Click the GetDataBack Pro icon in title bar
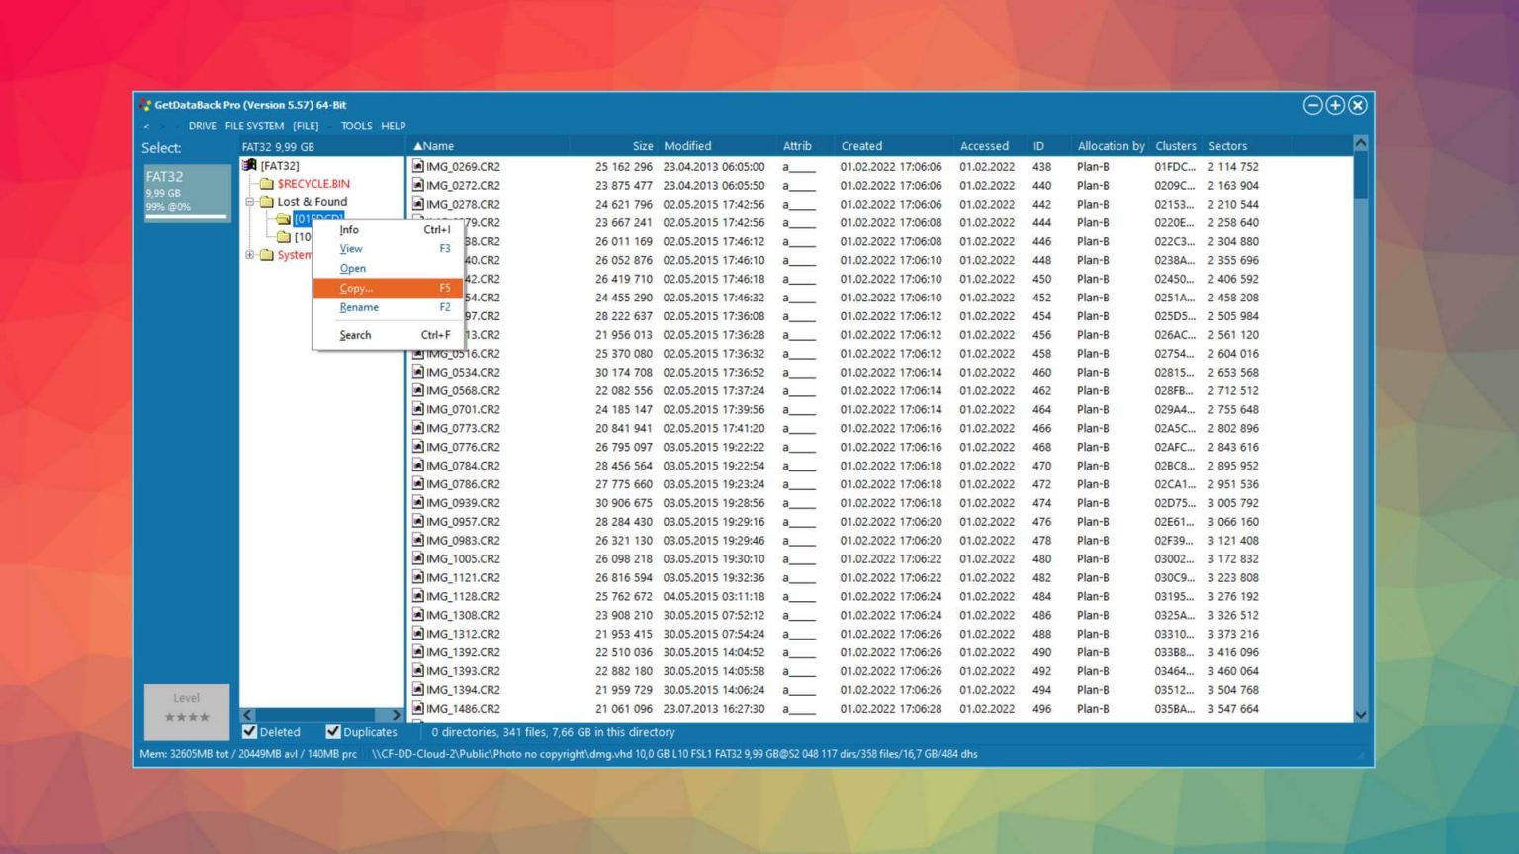Viewport: 1519px width, 854px height. [x=145, y=104]
